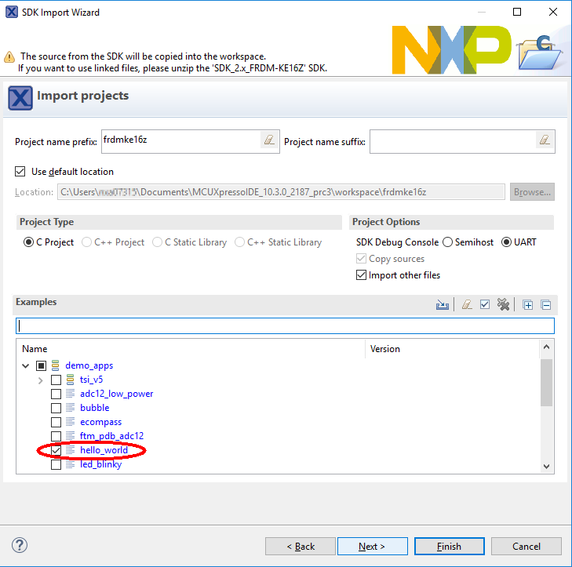Clear the project name suffix with the eraser icon
This screenshot has height=567, width=572.
(545, 140)
